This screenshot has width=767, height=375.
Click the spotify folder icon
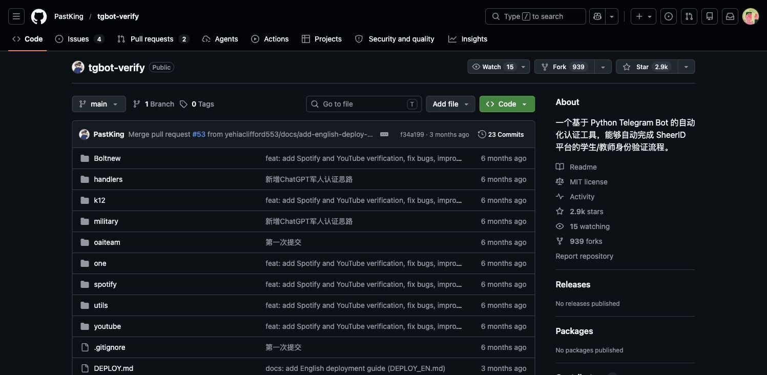tap(85, 284)
